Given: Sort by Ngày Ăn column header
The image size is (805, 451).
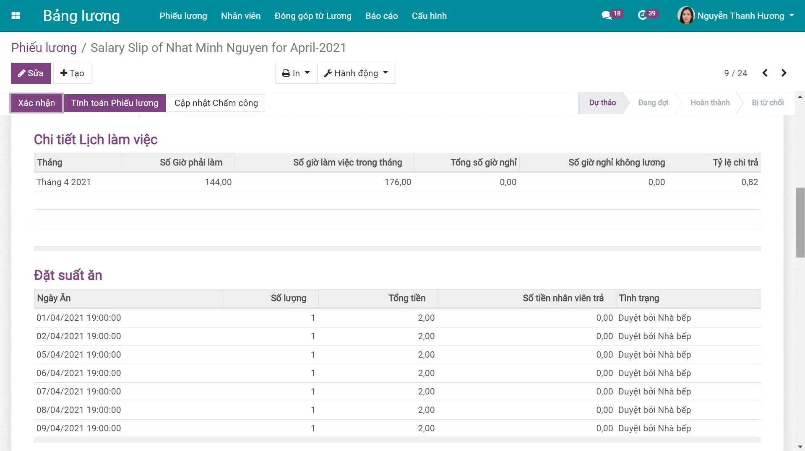Looking at the screenshot, I should (x=128, y=298).
